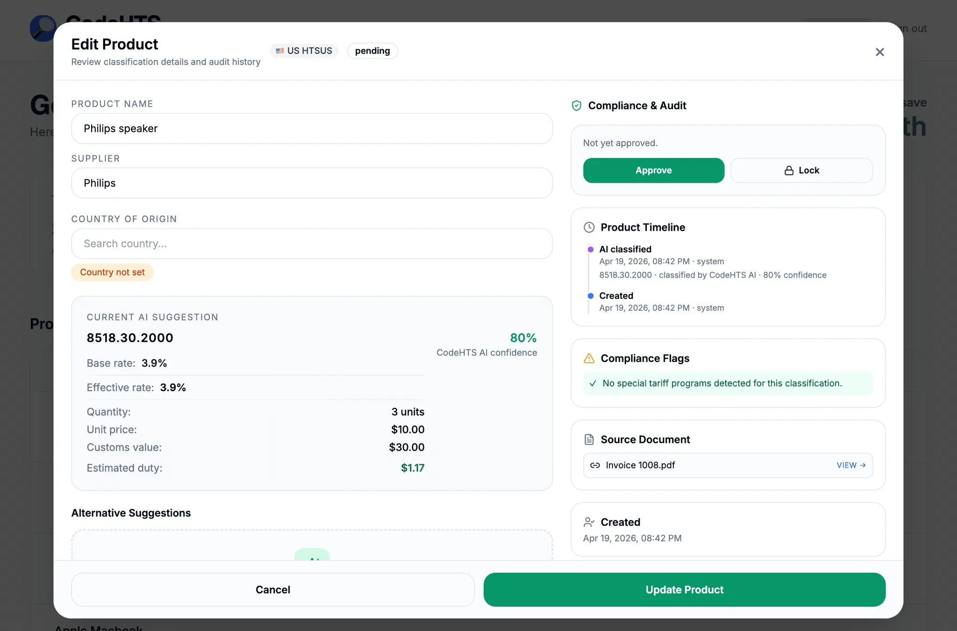Click the Edit Product dialog title

point(114,44)
